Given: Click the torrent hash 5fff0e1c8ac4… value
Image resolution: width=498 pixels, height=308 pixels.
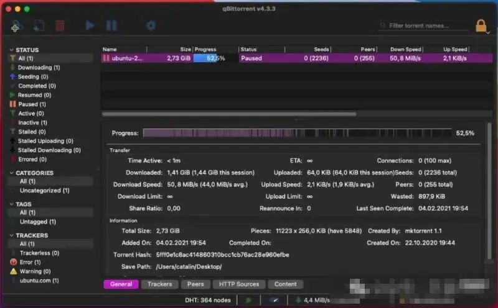Looking at the screenshot, I should 223,255.
